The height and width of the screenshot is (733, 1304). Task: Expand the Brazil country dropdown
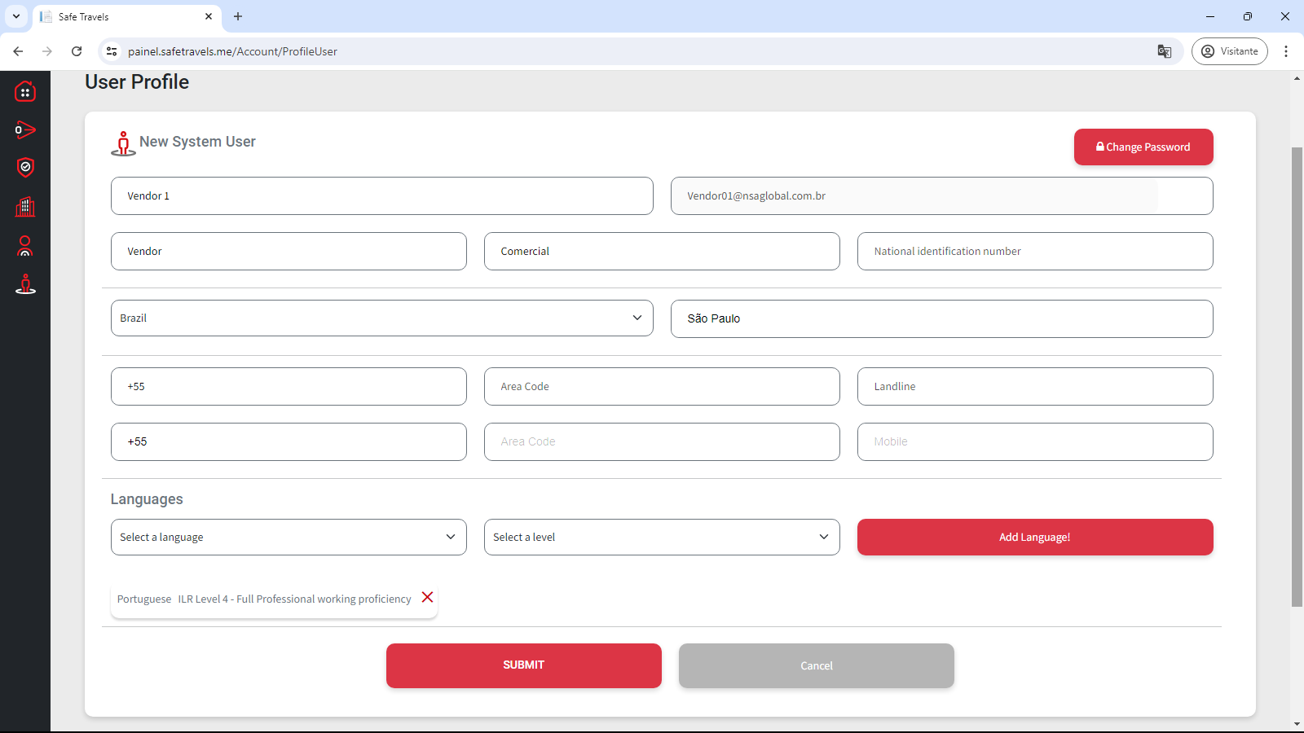(381, 318)
